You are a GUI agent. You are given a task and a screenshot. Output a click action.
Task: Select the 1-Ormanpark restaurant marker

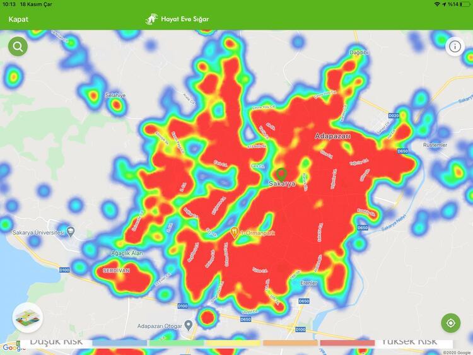click(x=235, y=231)
